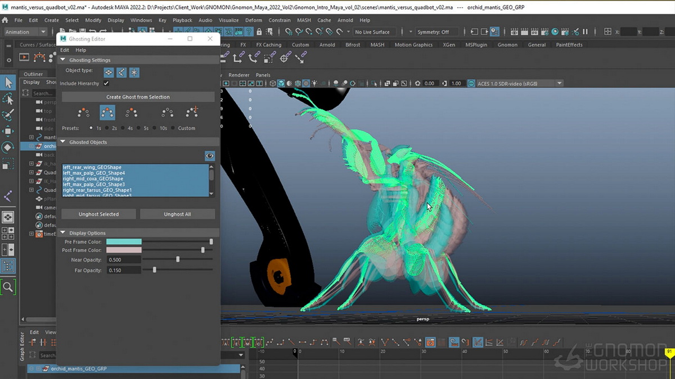Open the Panels menu in viewport panel
This screenshot has width=675, height=379.
(263, 75)
